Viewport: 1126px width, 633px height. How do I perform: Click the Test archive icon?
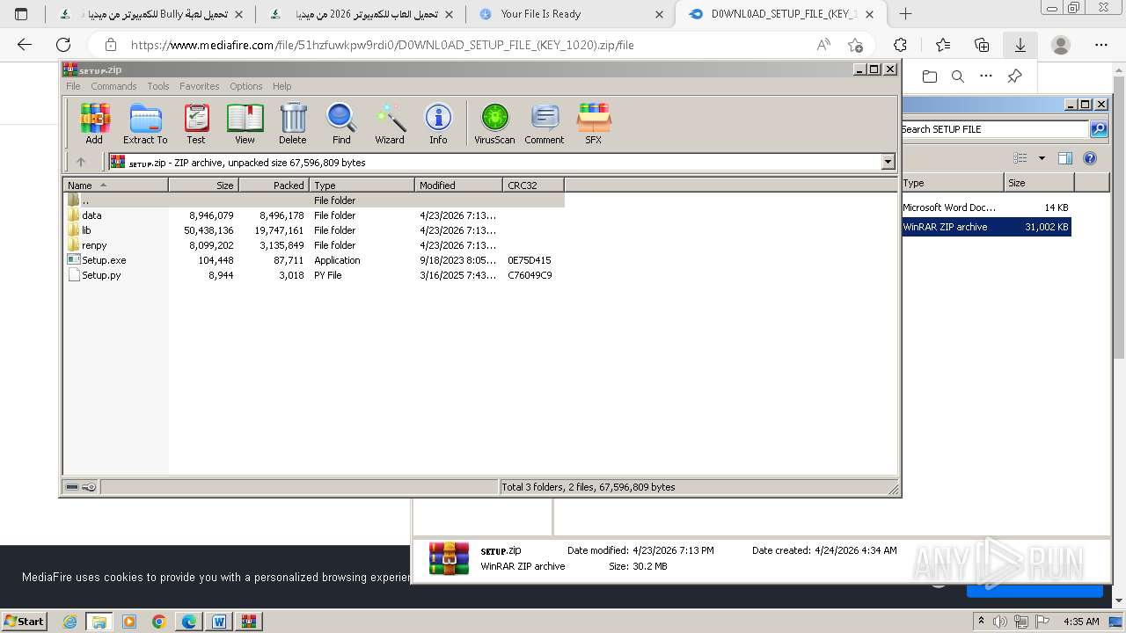click(x=195, y=123)
